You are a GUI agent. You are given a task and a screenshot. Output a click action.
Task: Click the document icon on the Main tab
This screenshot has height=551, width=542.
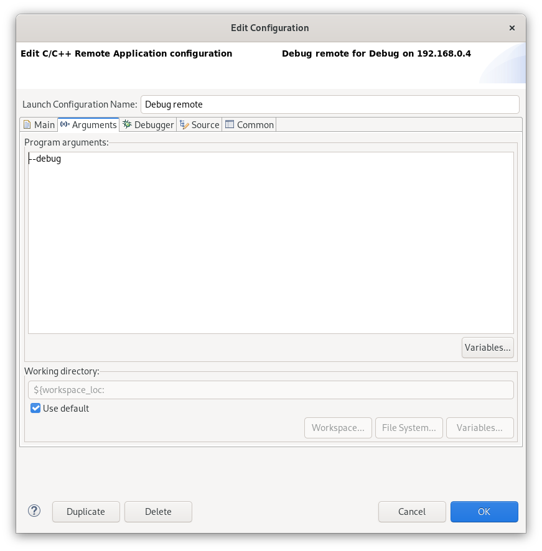pyautogui.click(x=27, y=124)
